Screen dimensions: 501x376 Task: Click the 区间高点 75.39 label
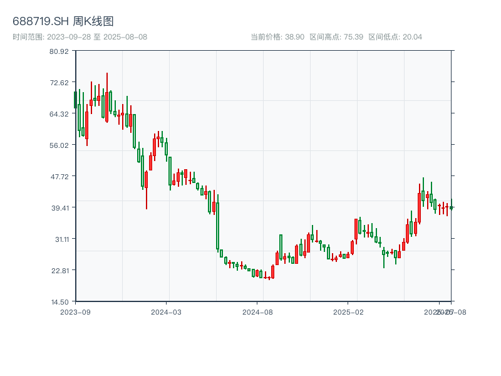tap(336, 37)
